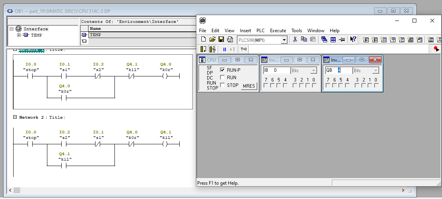
Task: Open the Bits format dropdown for IB 0
Action: 314,71
